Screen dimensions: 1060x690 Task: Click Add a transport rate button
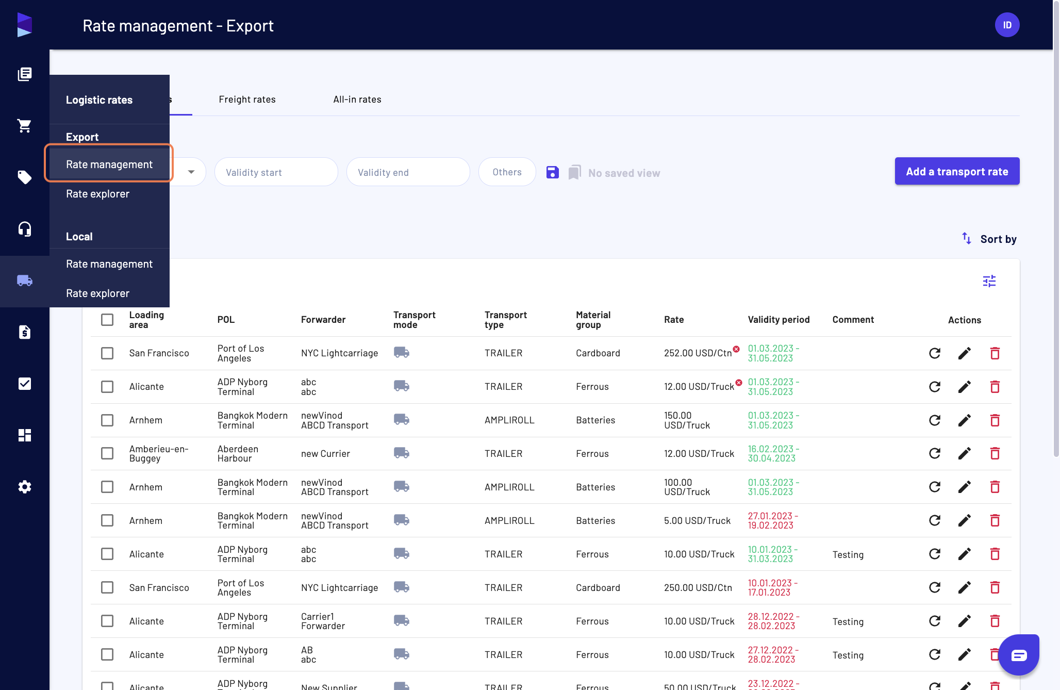pos(957,171)
